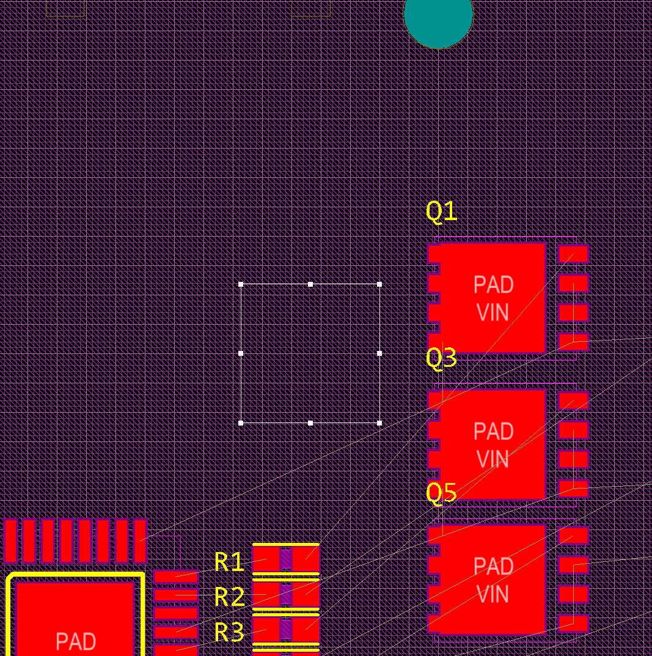
Task: Select Q1's large PAD VIN pad
Action: (x=493, y=298)
